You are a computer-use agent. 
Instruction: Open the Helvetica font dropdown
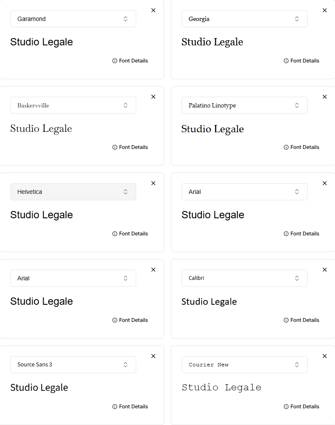click(x=73, y=192)
